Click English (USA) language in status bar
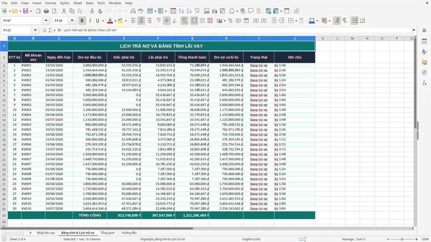Screen dimensions: 431x242 point(251,239)
